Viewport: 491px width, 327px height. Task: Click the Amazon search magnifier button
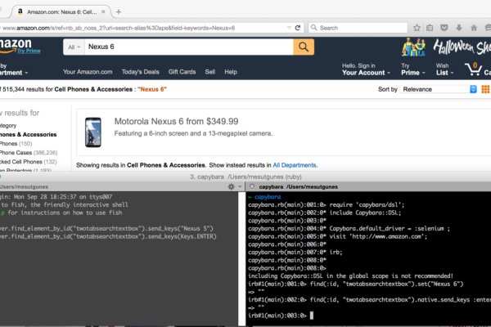304,47
